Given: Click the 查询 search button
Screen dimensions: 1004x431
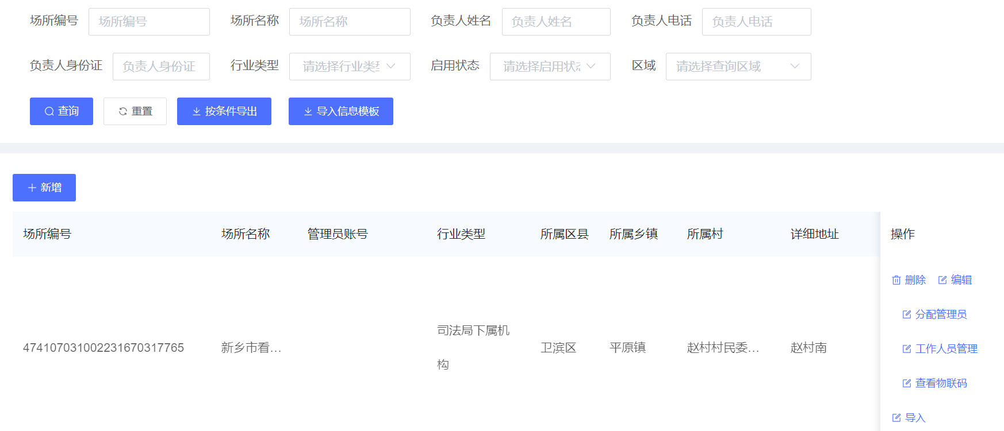Looking at the screenshot, I should pyautogui.click(x=61, y=111).
